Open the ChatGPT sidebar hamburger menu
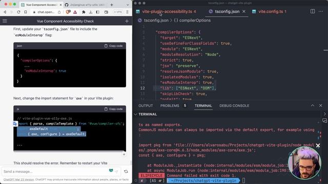Viewport: 328px width, 184px height. tap(5, 21)
